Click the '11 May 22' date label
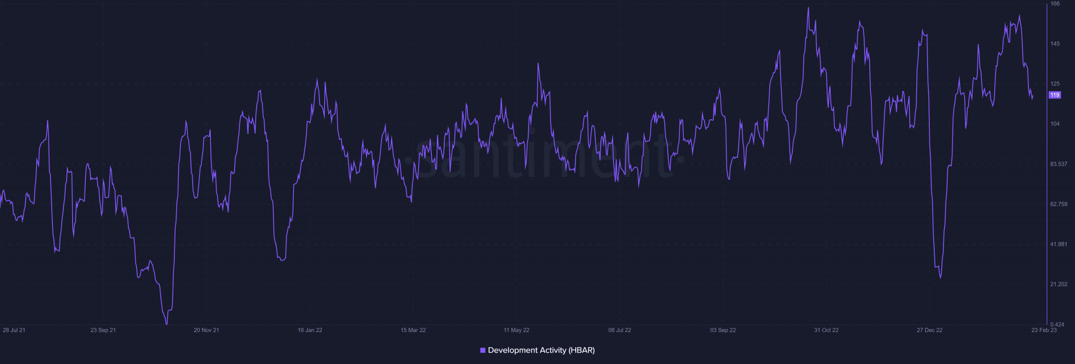The image size is (1075, 364). click(x=517, y=330)
